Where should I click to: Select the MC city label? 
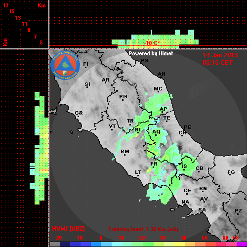point(158,89)
